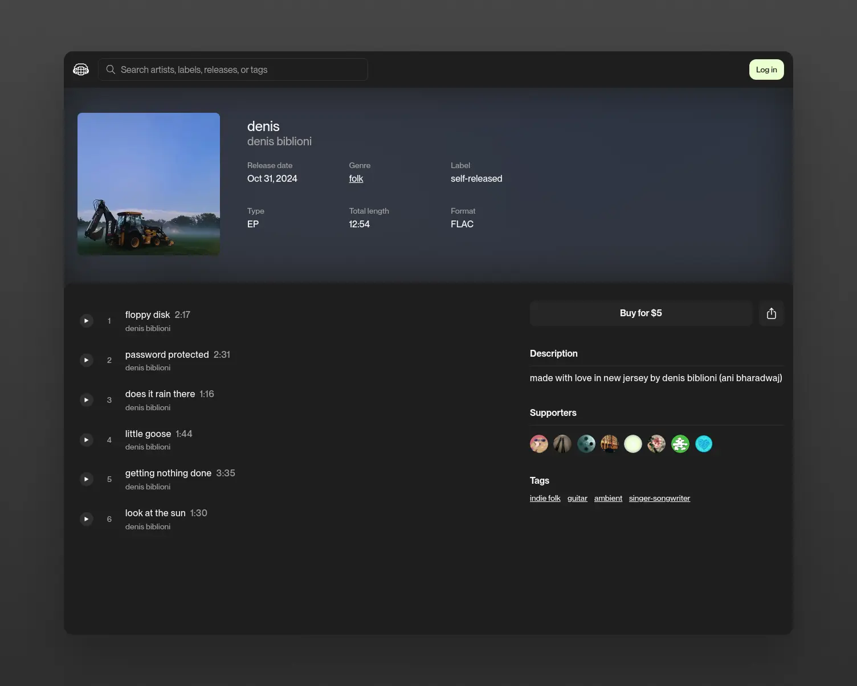Select the pale white circle supporter avatar

point(633,444)
